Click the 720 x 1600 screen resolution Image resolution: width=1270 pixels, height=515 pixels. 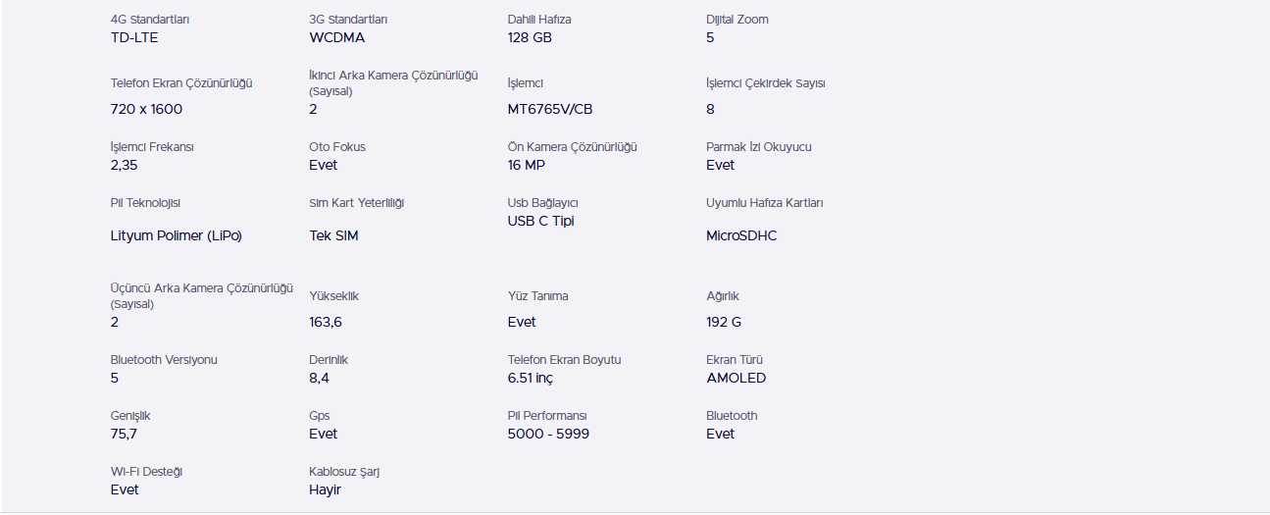coord(146,109)
